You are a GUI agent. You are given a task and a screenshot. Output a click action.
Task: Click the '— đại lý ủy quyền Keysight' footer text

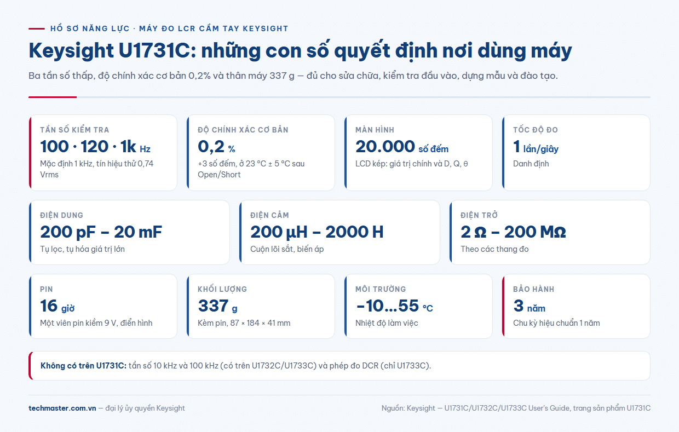(x=142, y=408)
